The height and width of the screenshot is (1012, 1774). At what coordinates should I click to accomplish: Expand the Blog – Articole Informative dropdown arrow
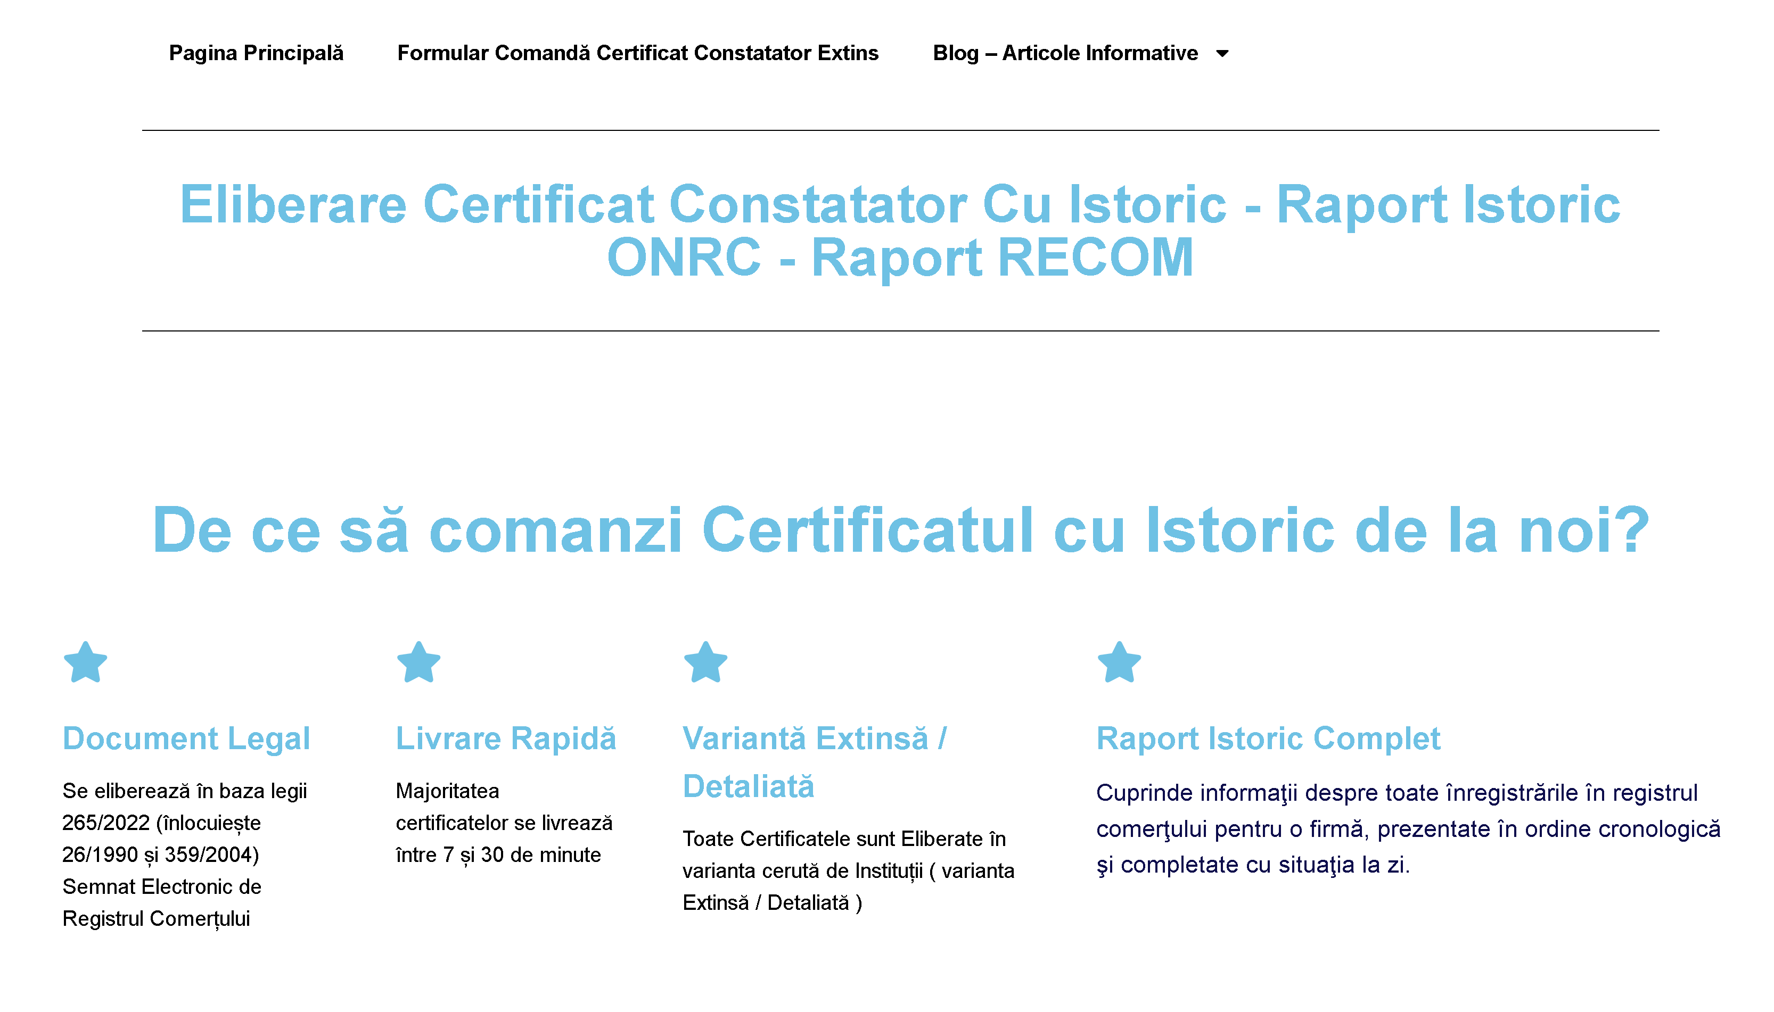coord(1222,54)
